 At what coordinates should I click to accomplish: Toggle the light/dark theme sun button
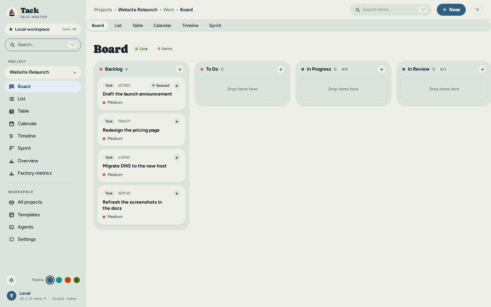tap(11, 280)
